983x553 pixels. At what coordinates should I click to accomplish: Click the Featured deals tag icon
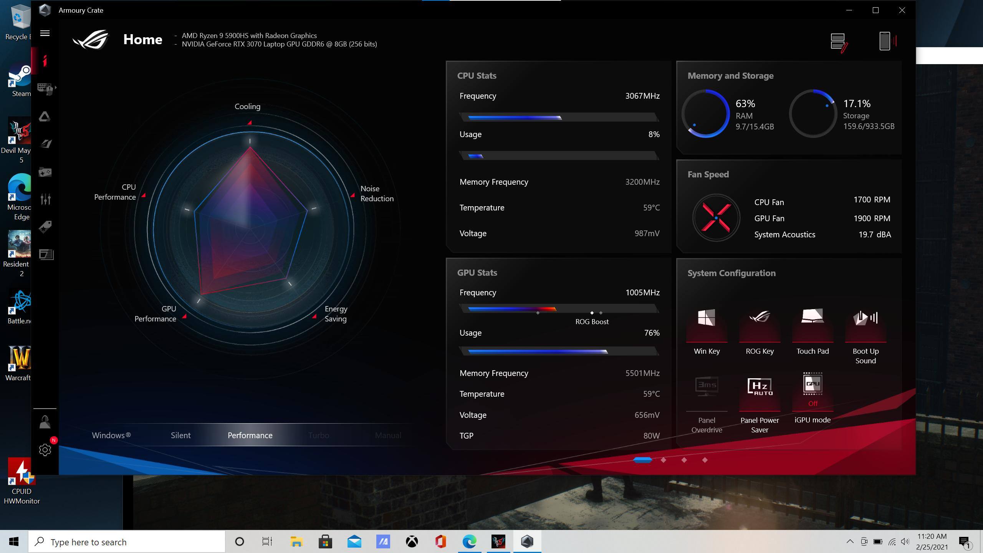click(x=45, y=227)
